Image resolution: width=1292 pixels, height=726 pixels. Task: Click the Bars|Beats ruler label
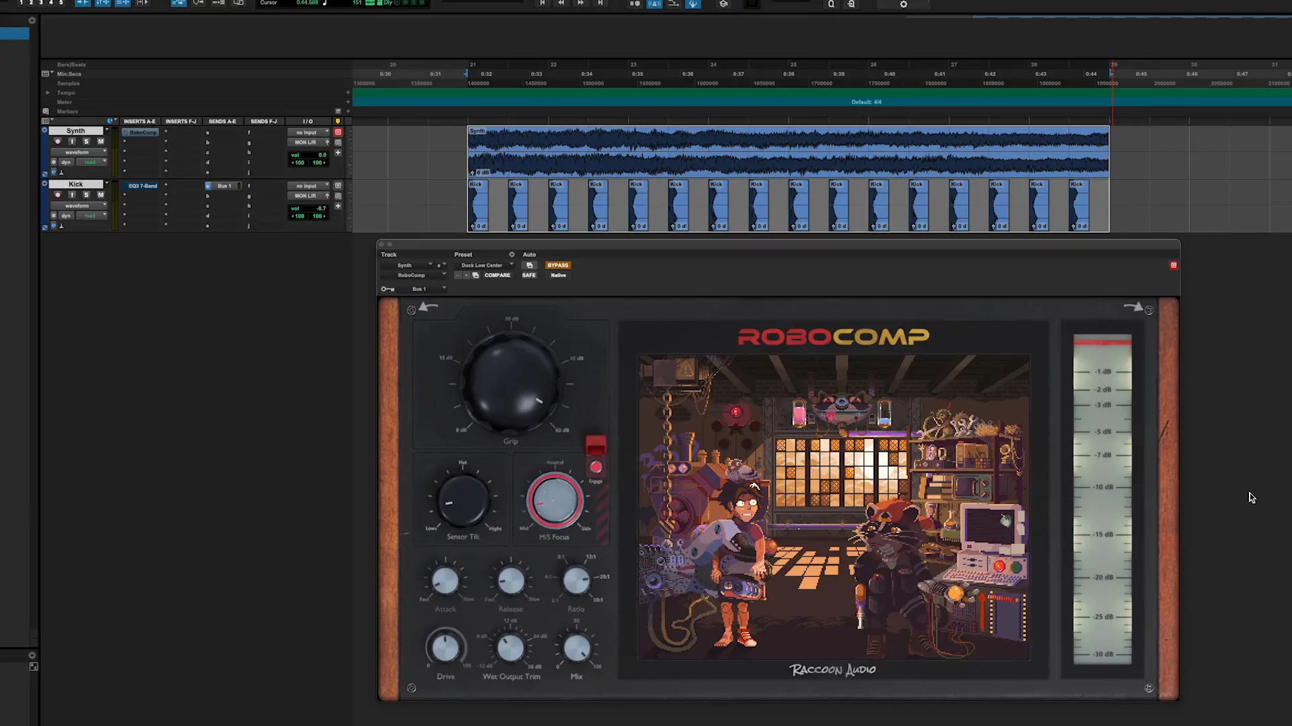pyautogui.click(x=71, y=65)
